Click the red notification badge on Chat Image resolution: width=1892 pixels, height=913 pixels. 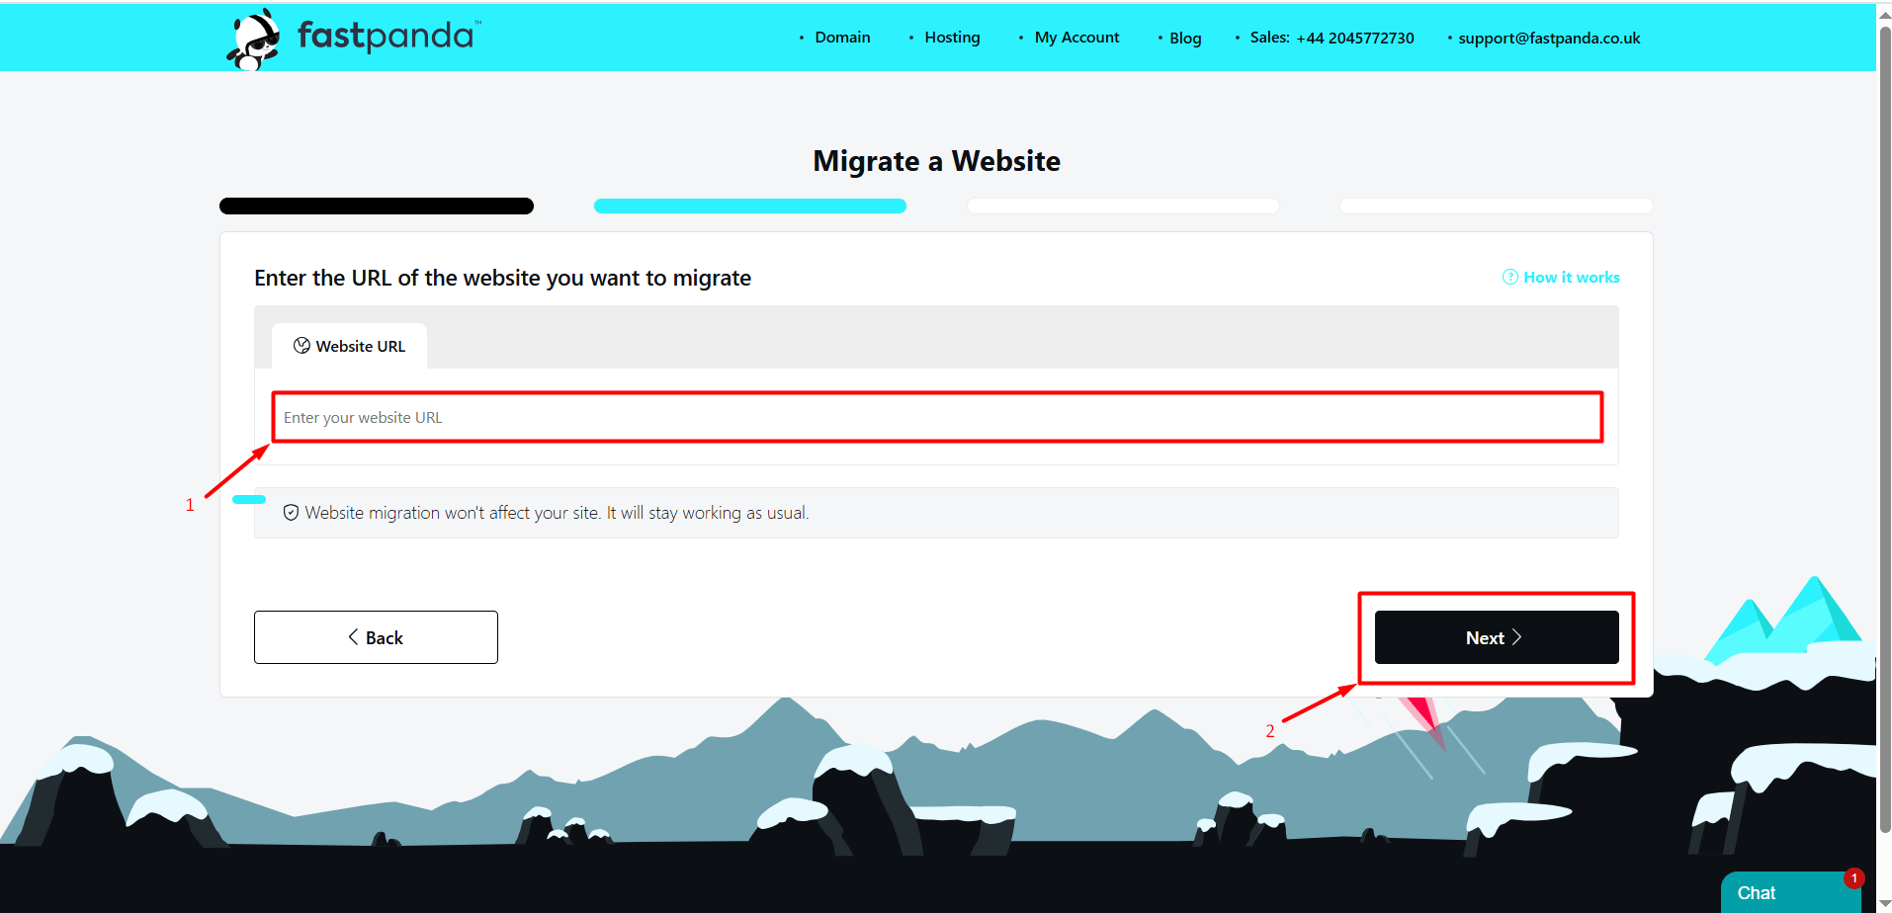coord(1853,878)
